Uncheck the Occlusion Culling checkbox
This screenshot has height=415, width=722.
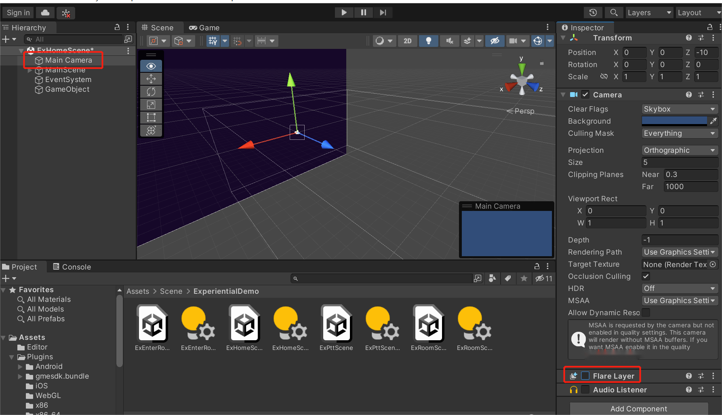[646, 276]
